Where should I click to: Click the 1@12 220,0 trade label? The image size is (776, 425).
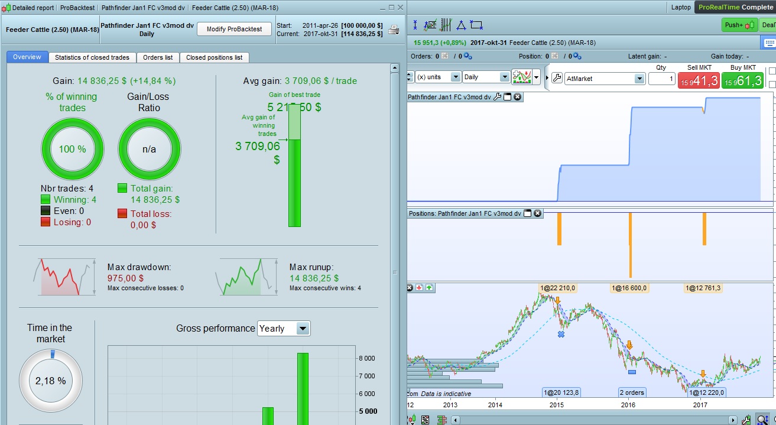pos(706,392)
